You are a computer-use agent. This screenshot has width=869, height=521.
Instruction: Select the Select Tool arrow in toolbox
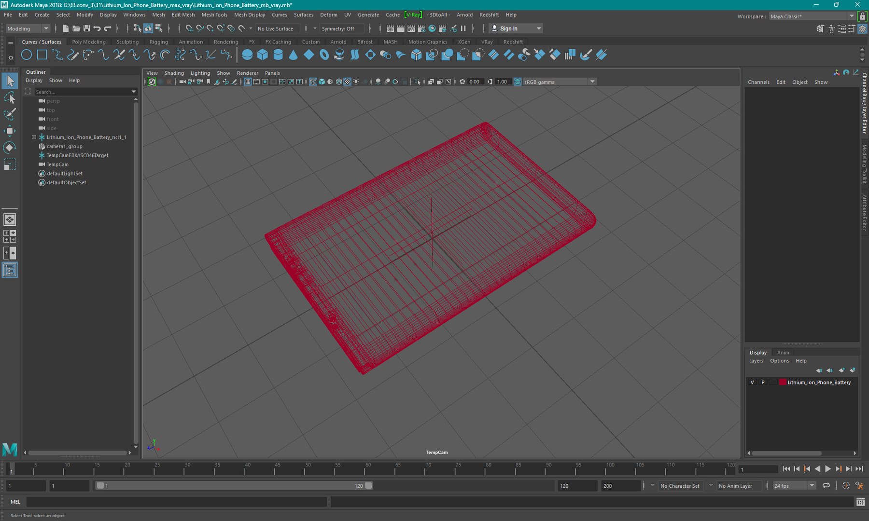click(x=10, y=81)
